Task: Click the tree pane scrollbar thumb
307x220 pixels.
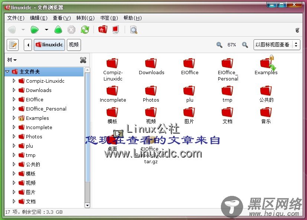Action: click(87, 127)
